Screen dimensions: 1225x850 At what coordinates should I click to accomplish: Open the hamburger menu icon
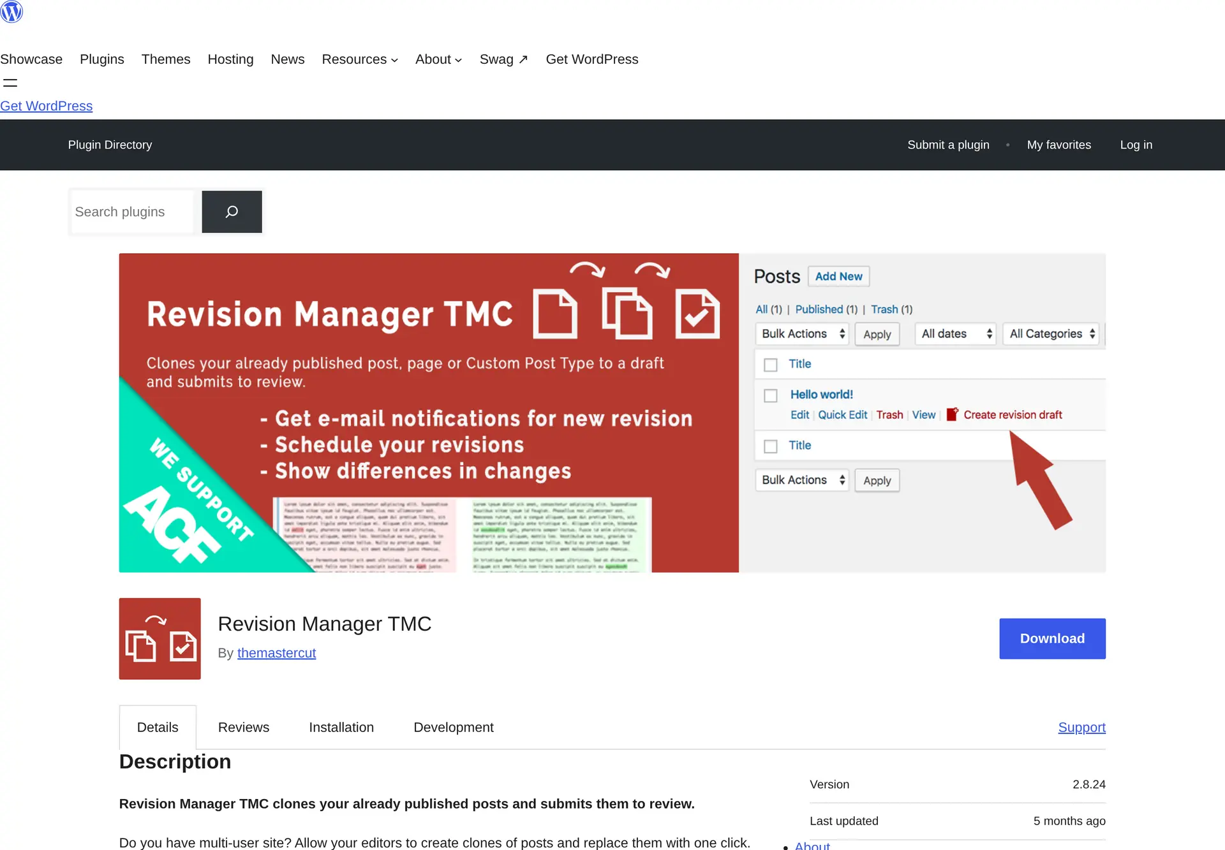coord(10,83)
